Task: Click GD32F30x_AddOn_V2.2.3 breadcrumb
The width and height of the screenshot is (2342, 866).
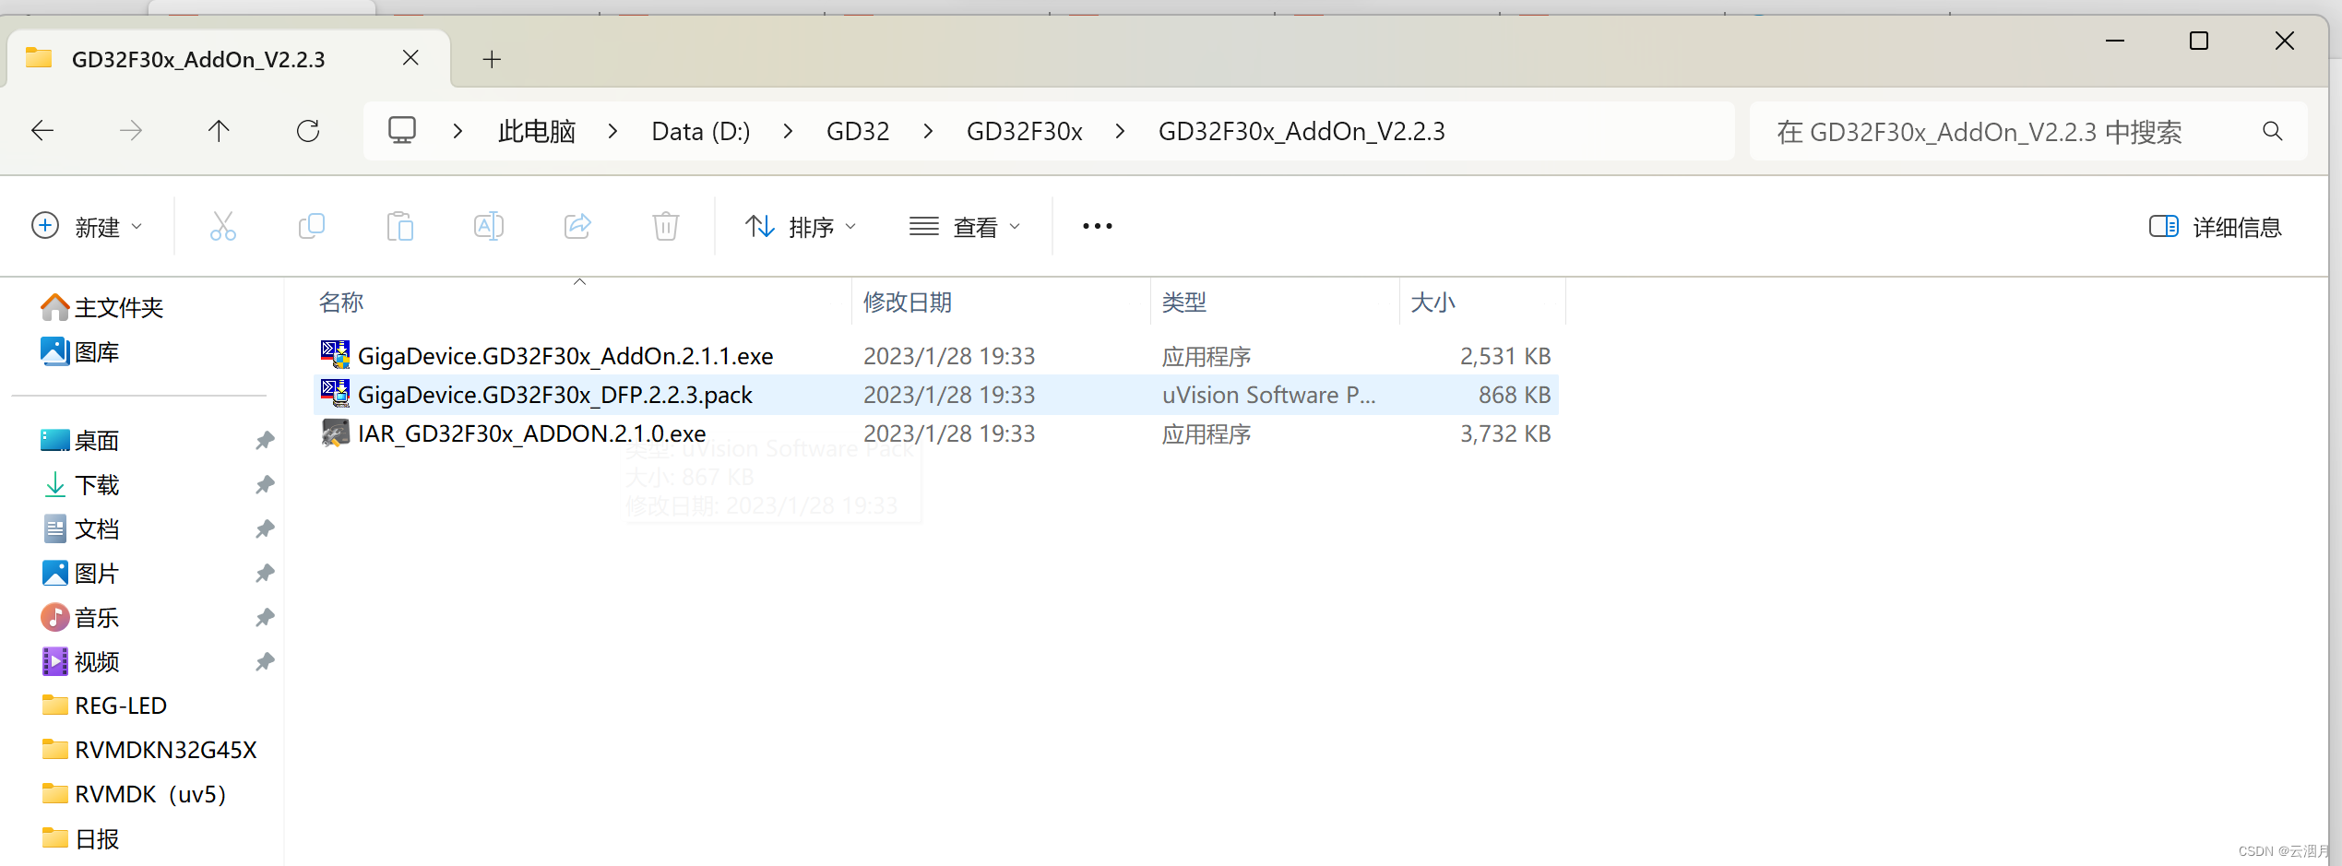Action: (1302, 131)
